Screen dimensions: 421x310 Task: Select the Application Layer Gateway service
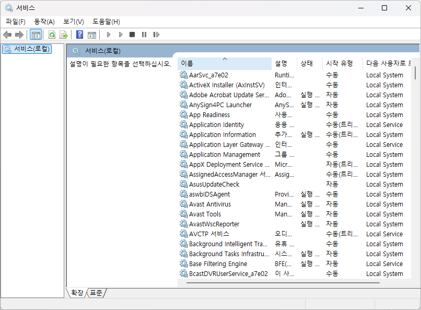(294, 144)
